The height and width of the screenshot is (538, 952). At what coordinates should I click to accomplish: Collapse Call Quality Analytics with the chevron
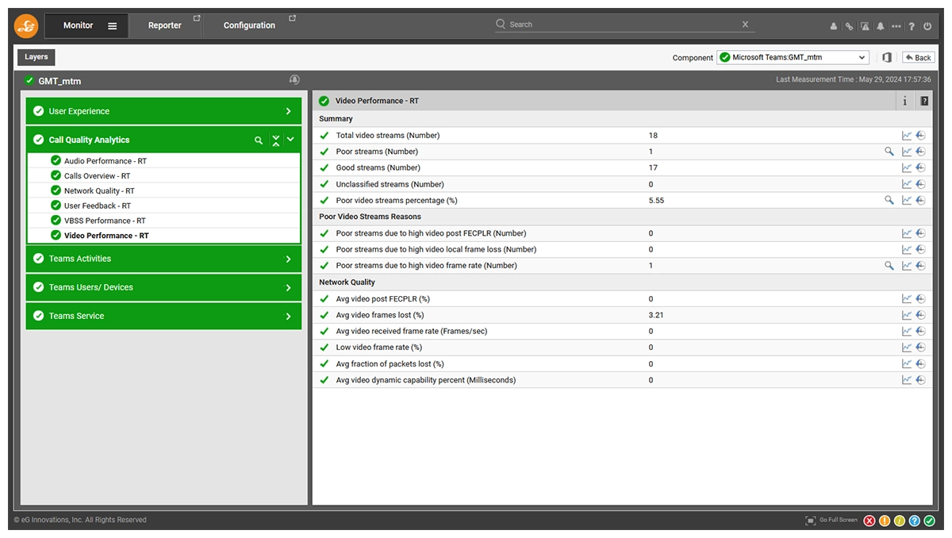[290, 140]
